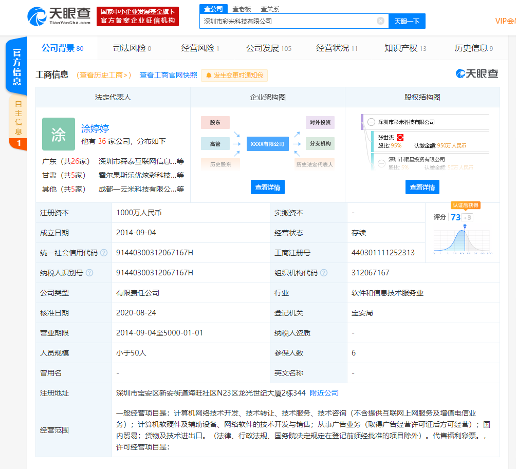Click the 天眼一下 search button
The image size is (516, 469).
[x=407, y=21]
